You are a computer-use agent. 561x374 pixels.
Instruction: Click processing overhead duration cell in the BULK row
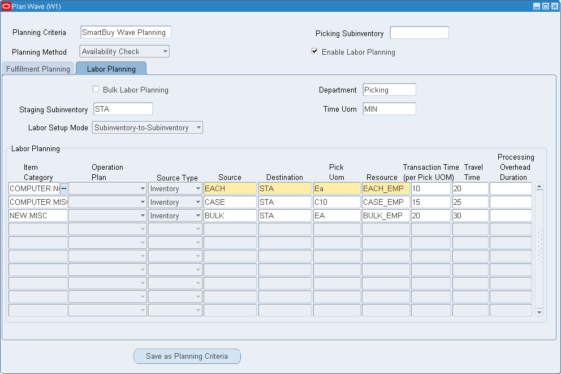tap(511, 215)
